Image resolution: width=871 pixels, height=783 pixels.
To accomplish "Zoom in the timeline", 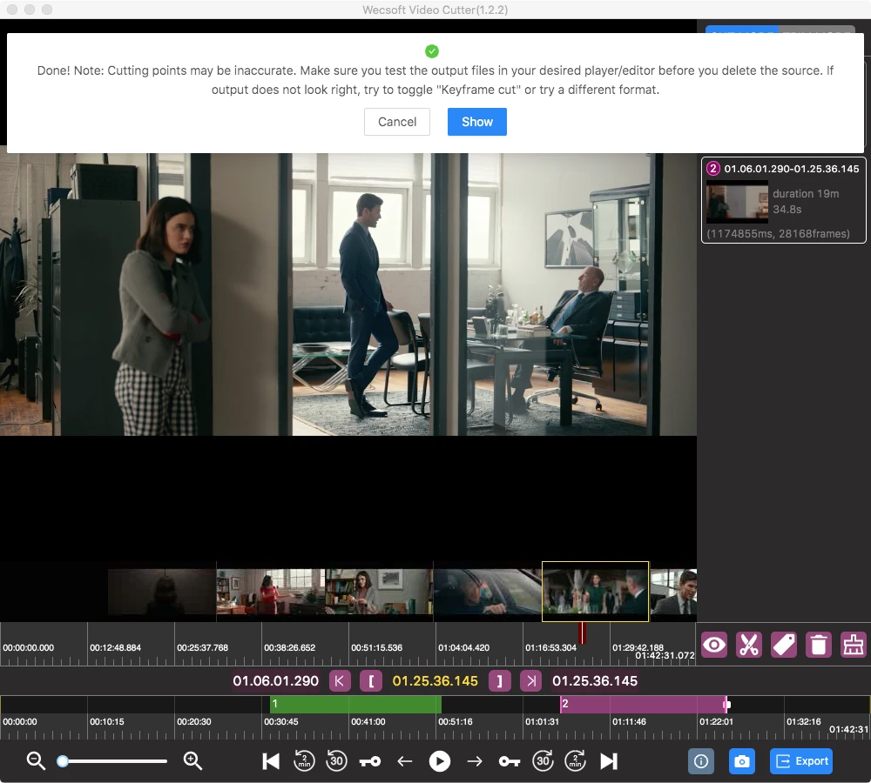I will coord(192,760).
